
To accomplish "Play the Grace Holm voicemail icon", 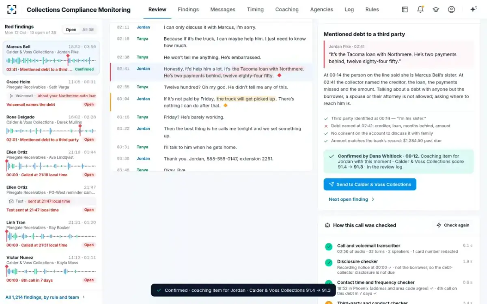I will coord(11,96).
